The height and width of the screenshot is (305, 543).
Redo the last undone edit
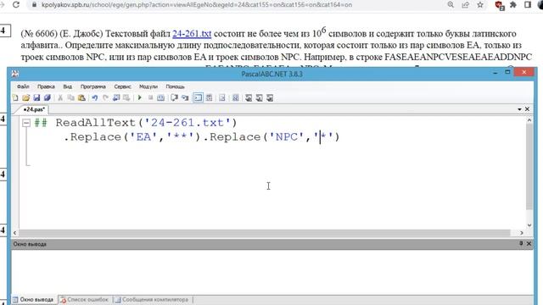pos(105,98)
